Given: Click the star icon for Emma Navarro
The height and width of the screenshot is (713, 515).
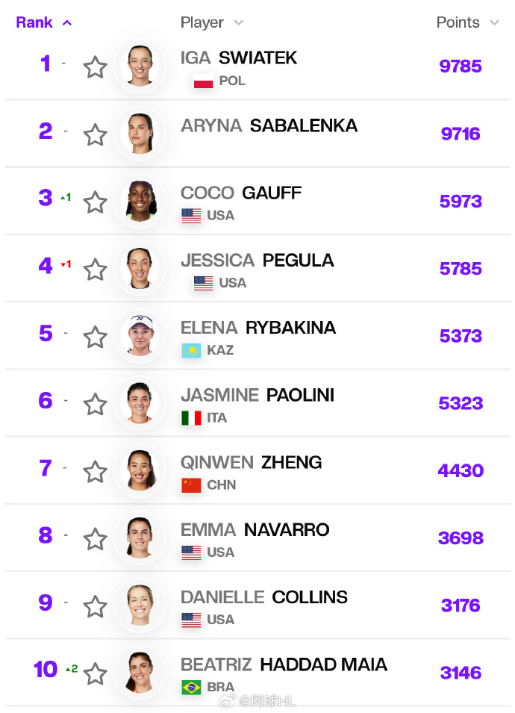Looking at the screenshot, I should 95,539.
